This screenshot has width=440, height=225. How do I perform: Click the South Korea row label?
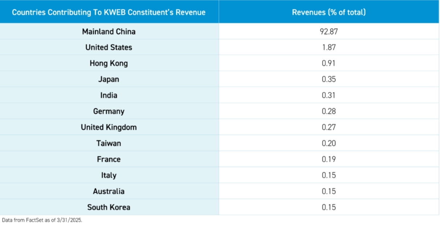[x=109, y=207]
